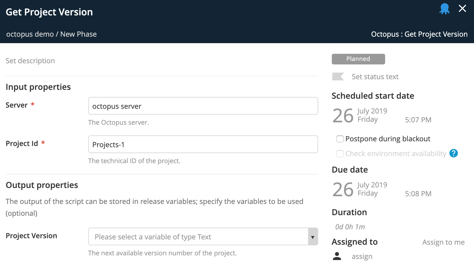
Task: Click 'The Octopus server.' help text
Action: [118, 123]
